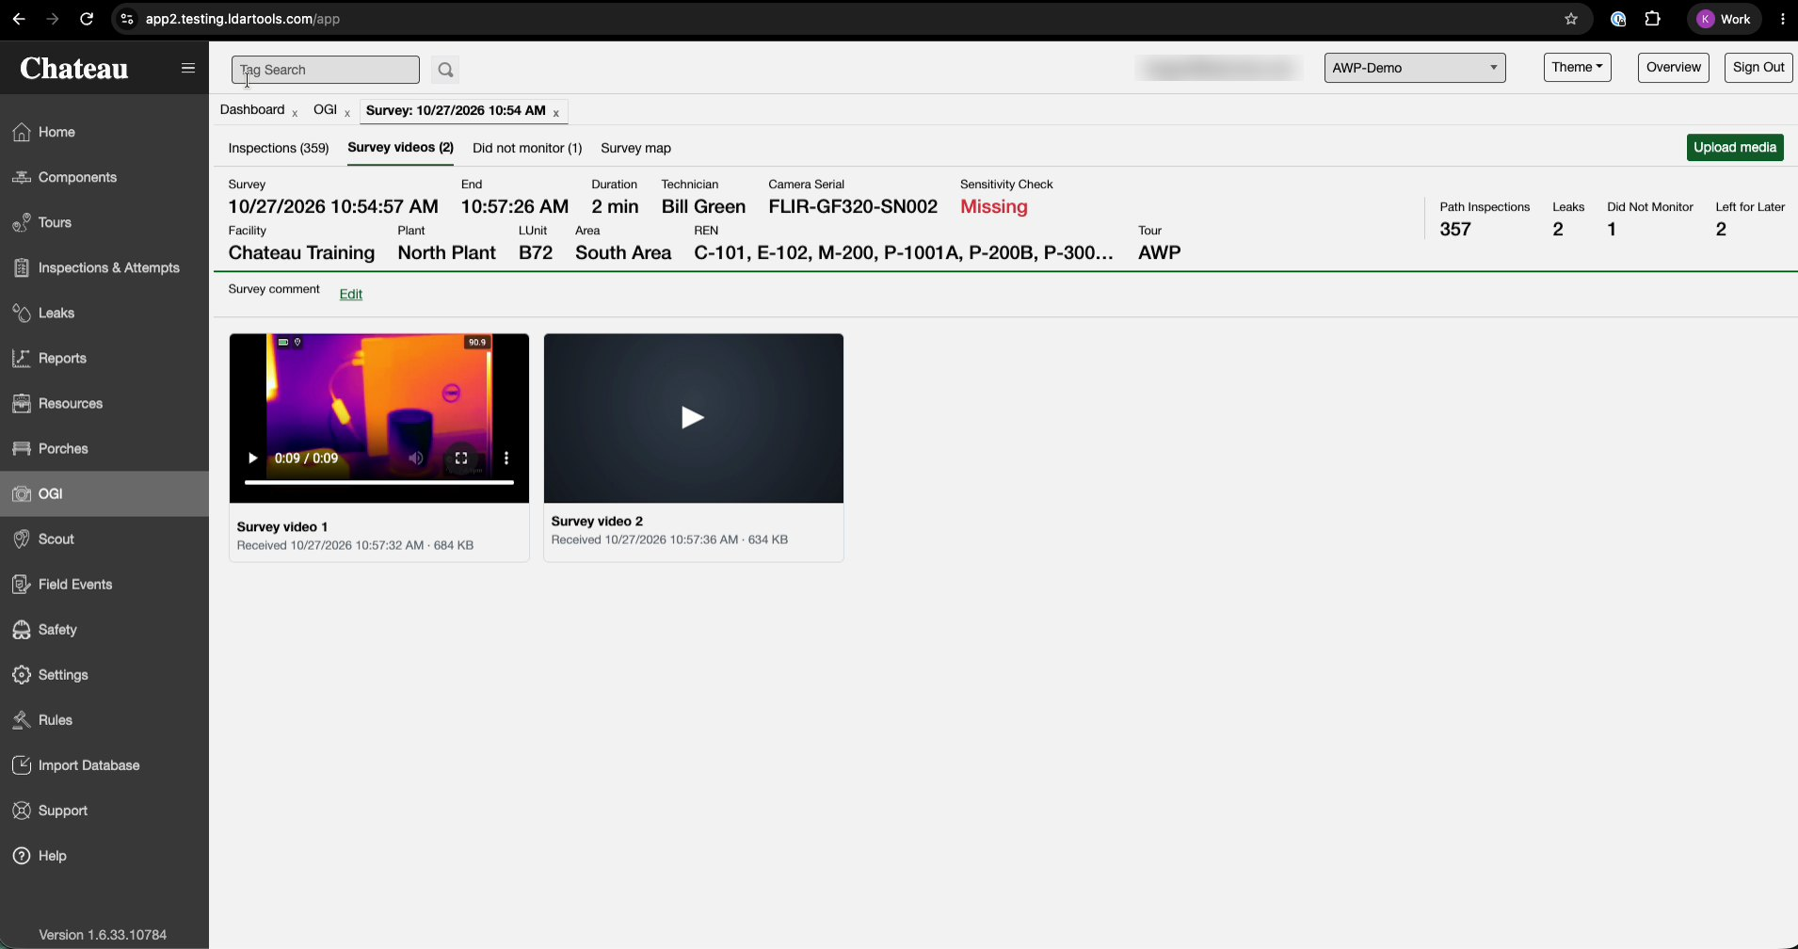Open Survey video 1 more options menu
Viewport: 1798px width, 949px height.
(506, 458)
